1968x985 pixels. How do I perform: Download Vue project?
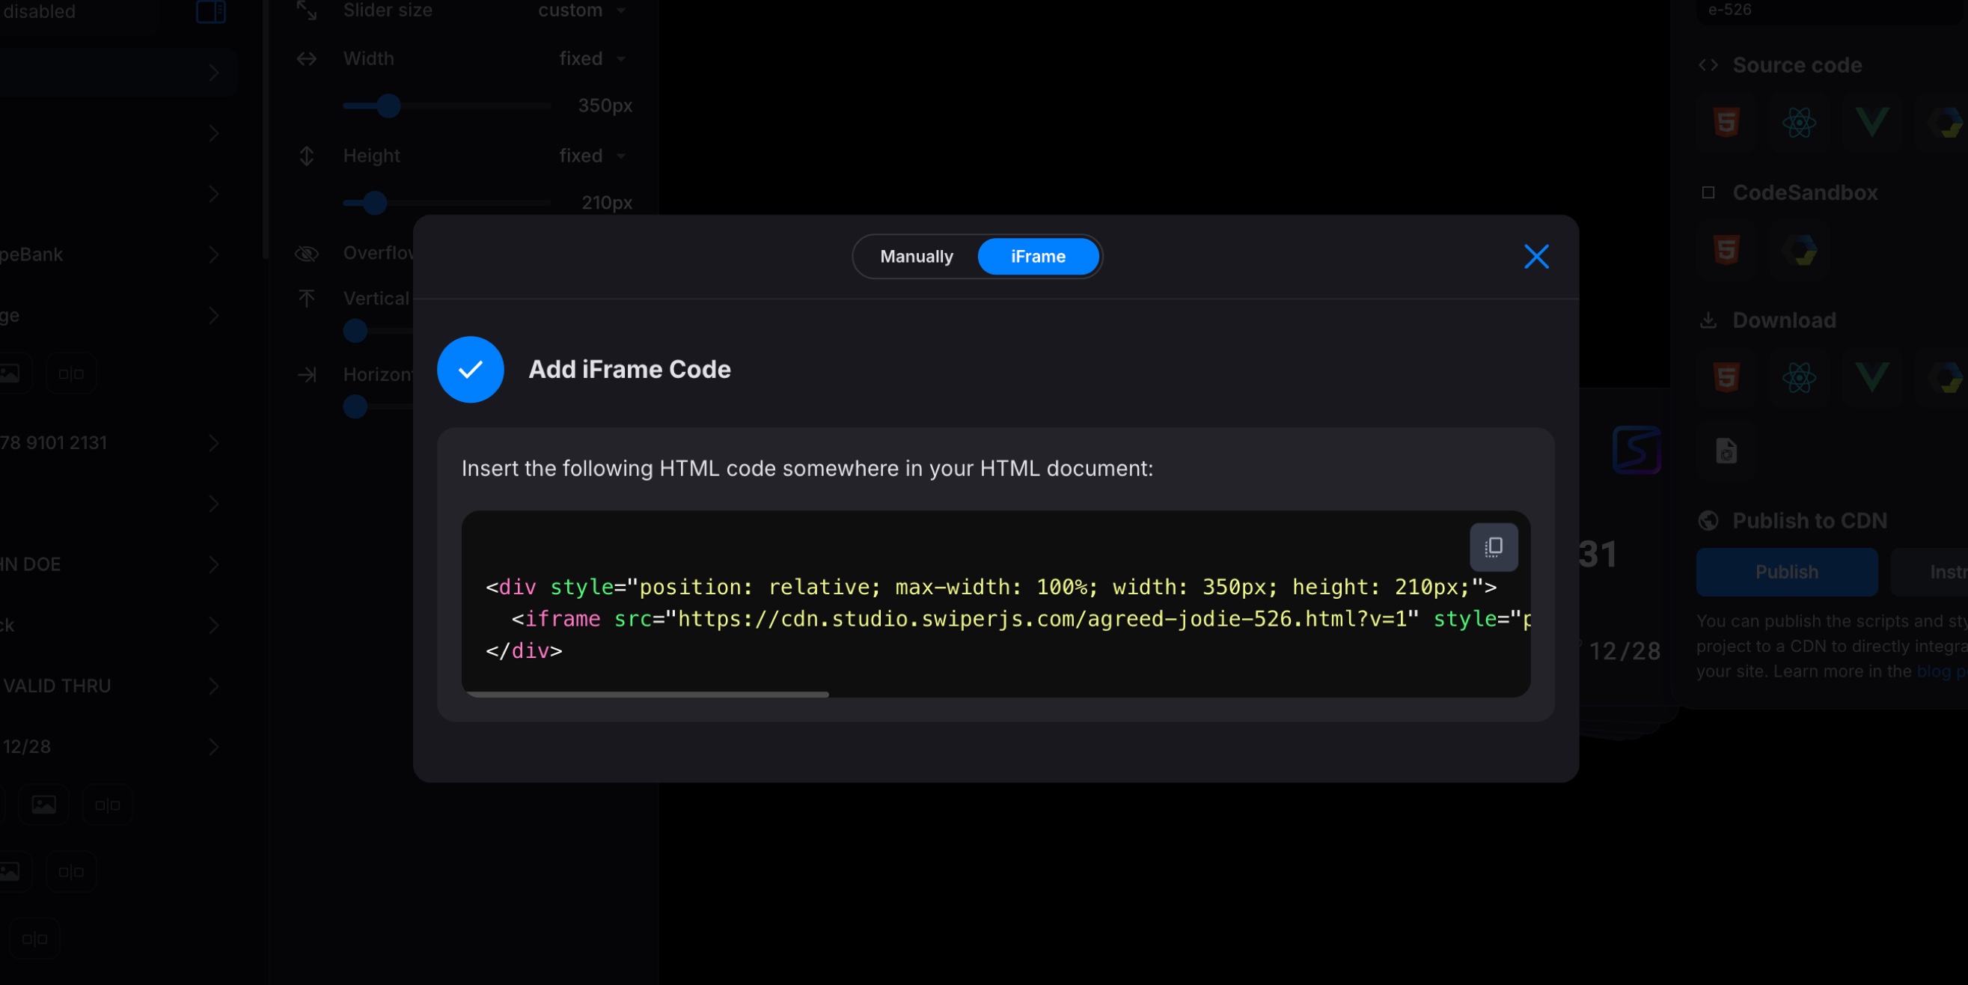coord(1871,377)
